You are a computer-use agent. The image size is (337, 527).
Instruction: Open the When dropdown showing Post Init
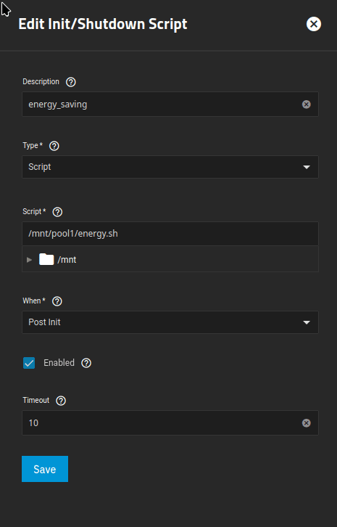(170, 322)
